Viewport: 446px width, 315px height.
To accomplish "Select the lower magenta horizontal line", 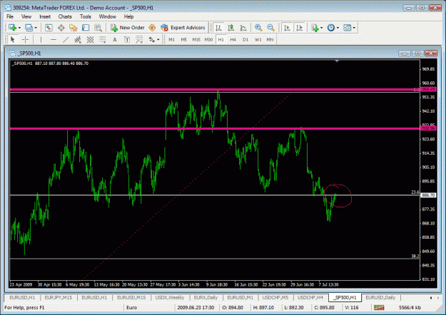I will (215, 129).
